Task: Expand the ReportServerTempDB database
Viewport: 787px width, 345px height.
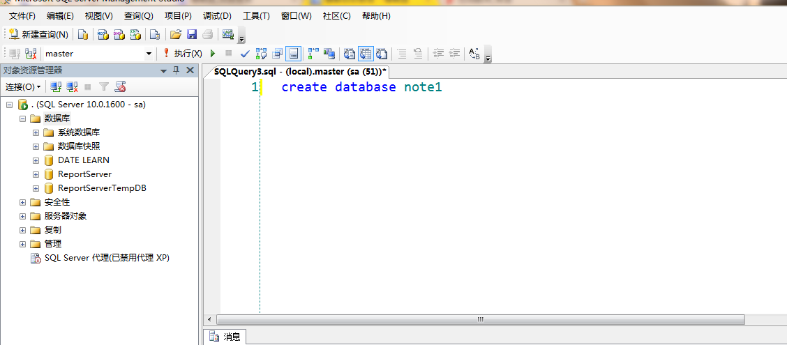Action: click(x=36, y=189)
